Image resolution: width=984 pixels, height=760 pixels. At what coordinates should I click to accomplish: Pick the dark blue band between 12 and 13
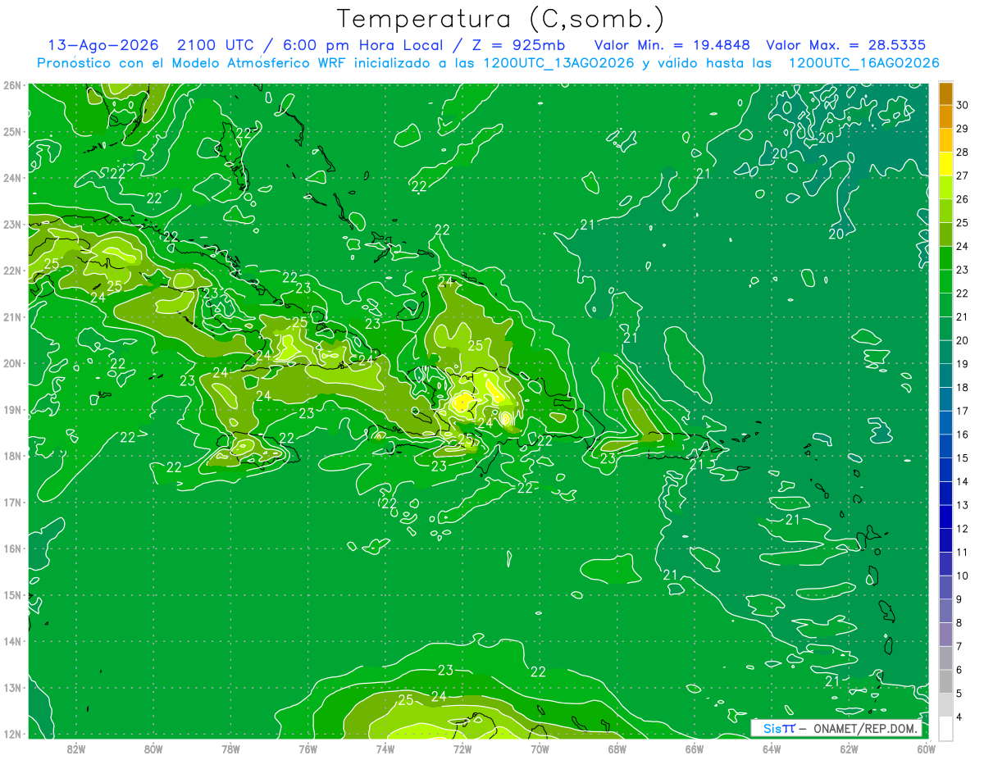pyautogui.click(x=945, y=517)
